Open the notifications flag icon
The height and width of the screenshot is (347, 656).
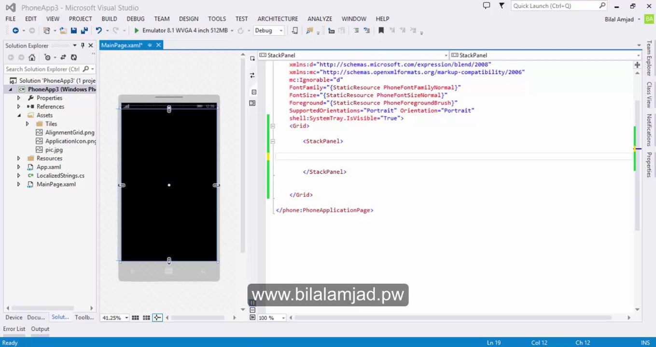pos(502,6)
